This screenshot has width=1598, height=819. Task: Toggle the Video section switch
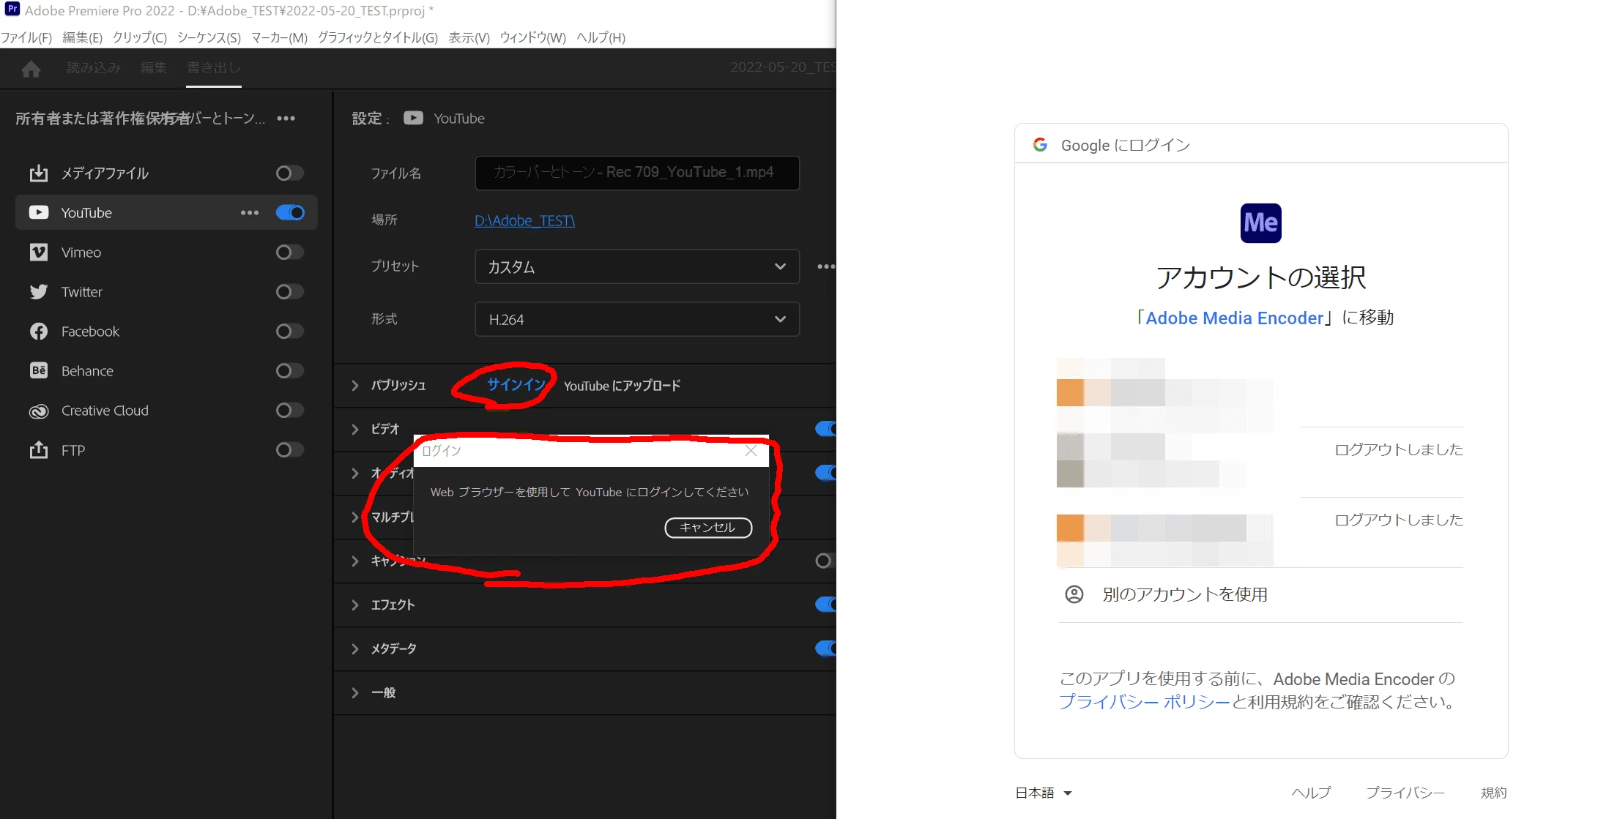coord(825,429)
